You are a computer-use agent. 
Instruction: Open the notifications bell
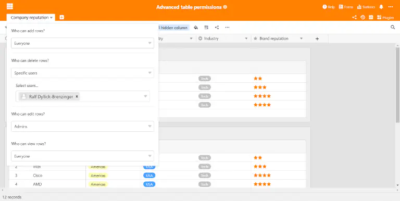381,7
